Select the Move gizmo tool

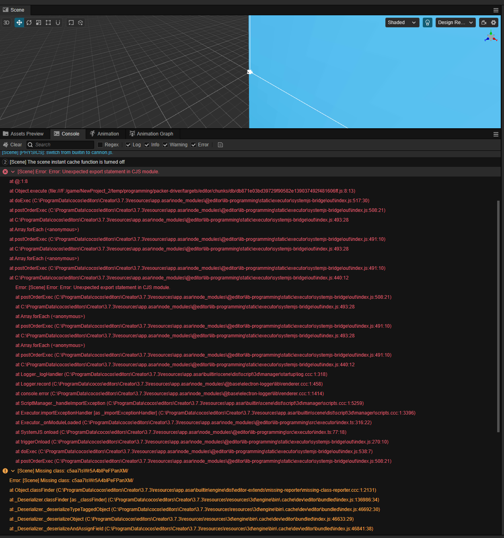(19, 23)
